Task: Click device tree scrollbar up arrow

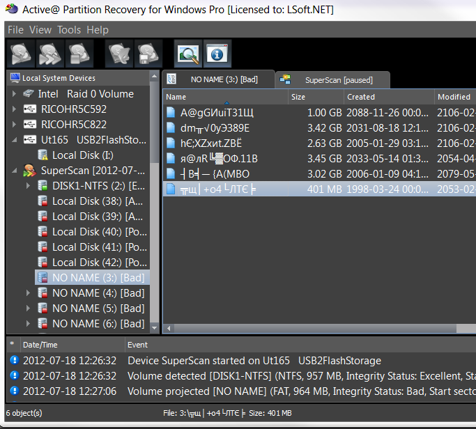Action: coord(155,76)
